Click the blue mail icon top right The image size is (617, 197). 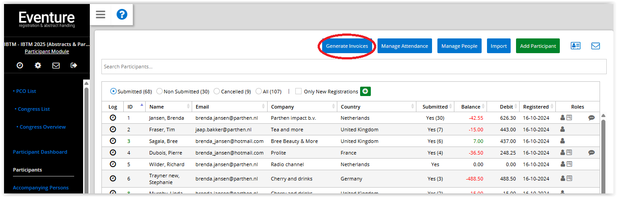pyautogui.click(x=596, y=46)
